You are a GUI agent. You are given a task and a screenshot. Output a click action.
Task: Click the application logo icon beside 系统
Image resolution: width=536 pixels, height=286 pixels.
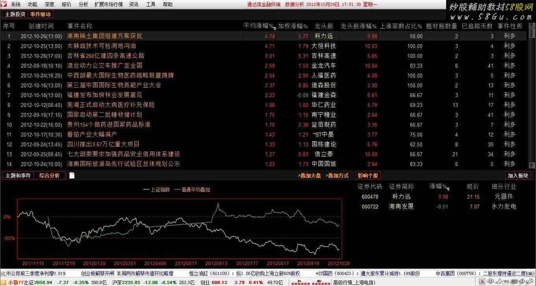[4, 4]
